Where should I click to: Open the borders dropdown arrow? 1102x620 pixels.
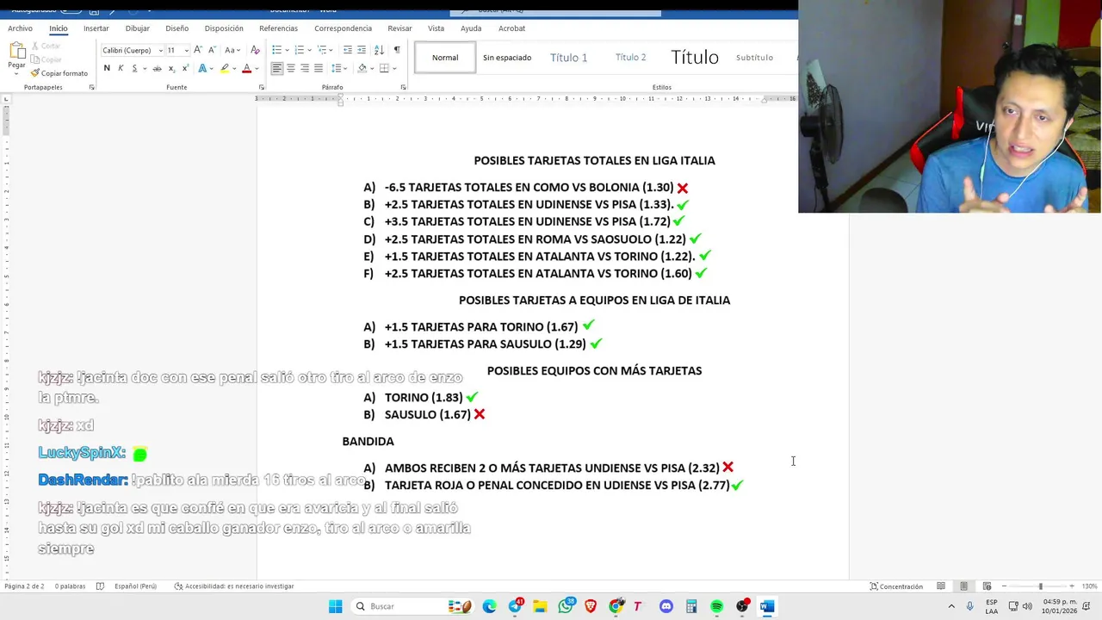[394, 68]
